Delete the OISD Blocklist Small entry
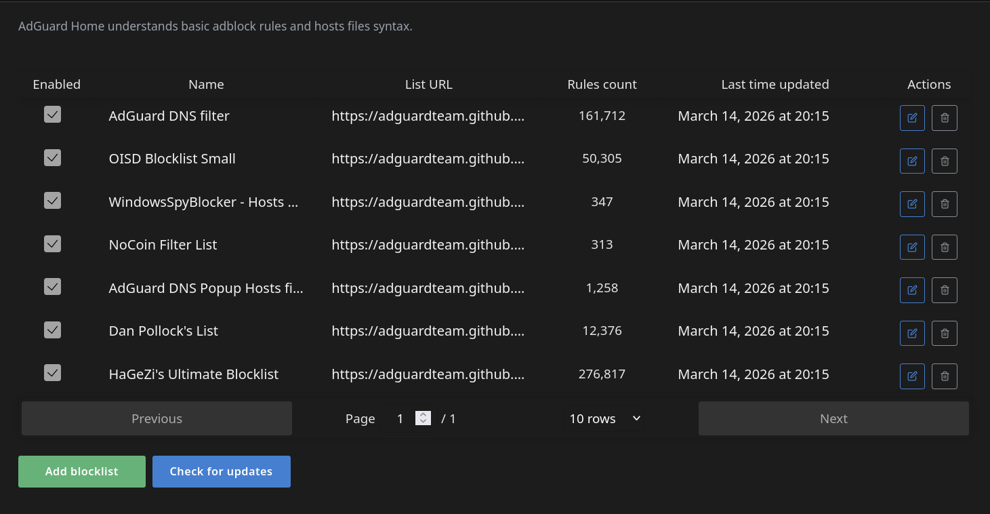This screenshot has height=514, width=990. [945, 161]
